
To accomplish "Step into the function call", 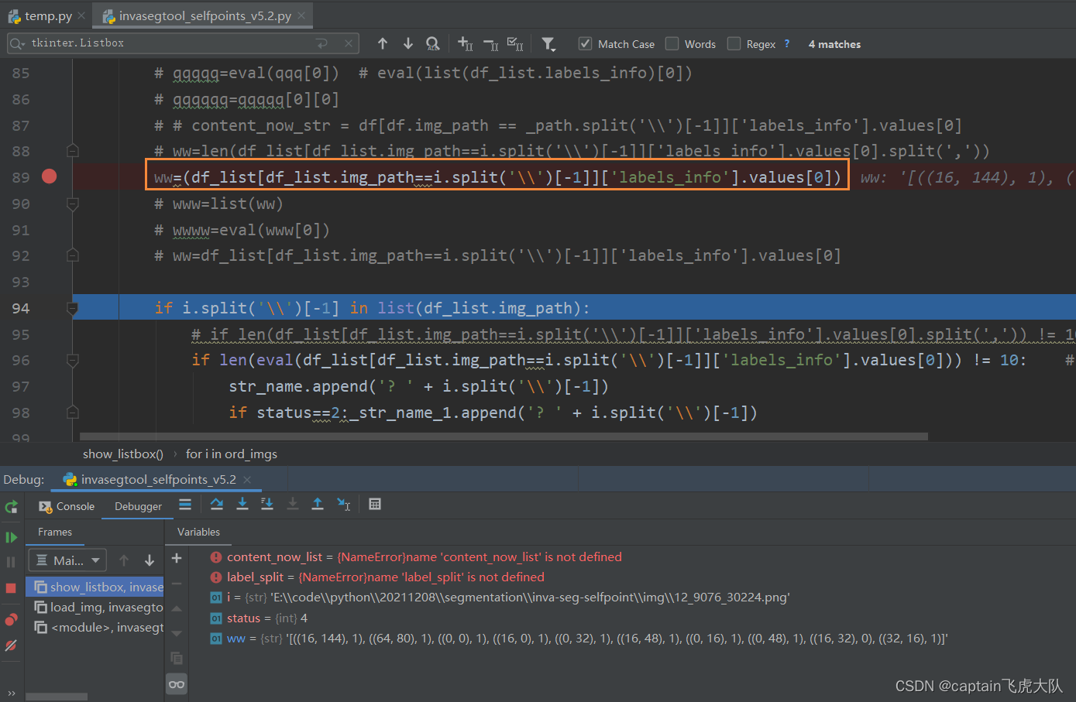I will [242, 505].
